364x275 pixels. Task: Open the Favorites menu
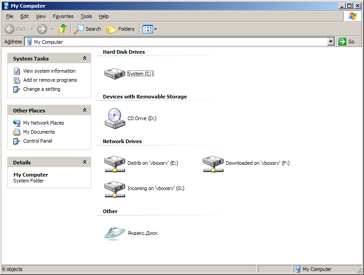(63, 16)
